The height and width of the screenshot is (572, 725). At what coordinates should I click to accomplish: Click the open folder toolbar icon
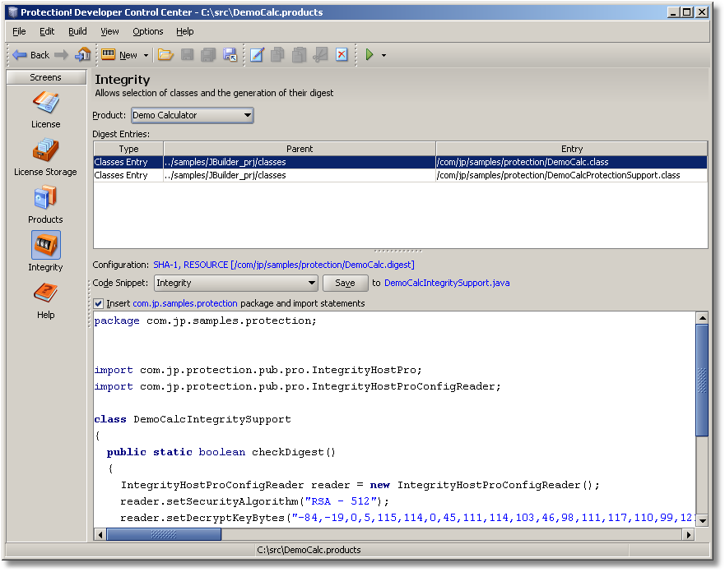[x=165, y=55]
